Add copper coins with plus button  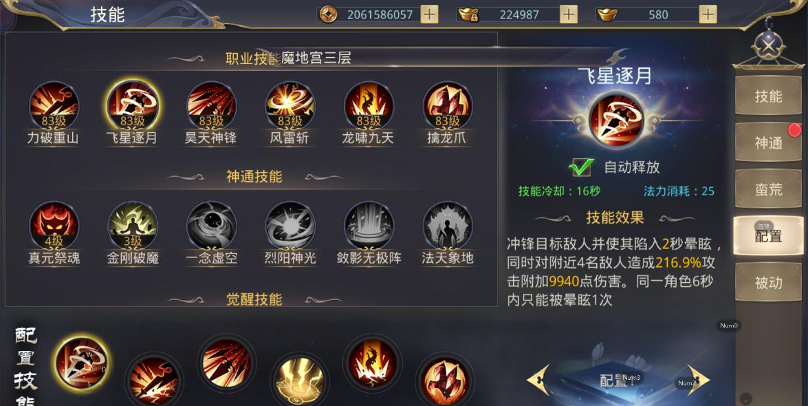coord(429,14)
